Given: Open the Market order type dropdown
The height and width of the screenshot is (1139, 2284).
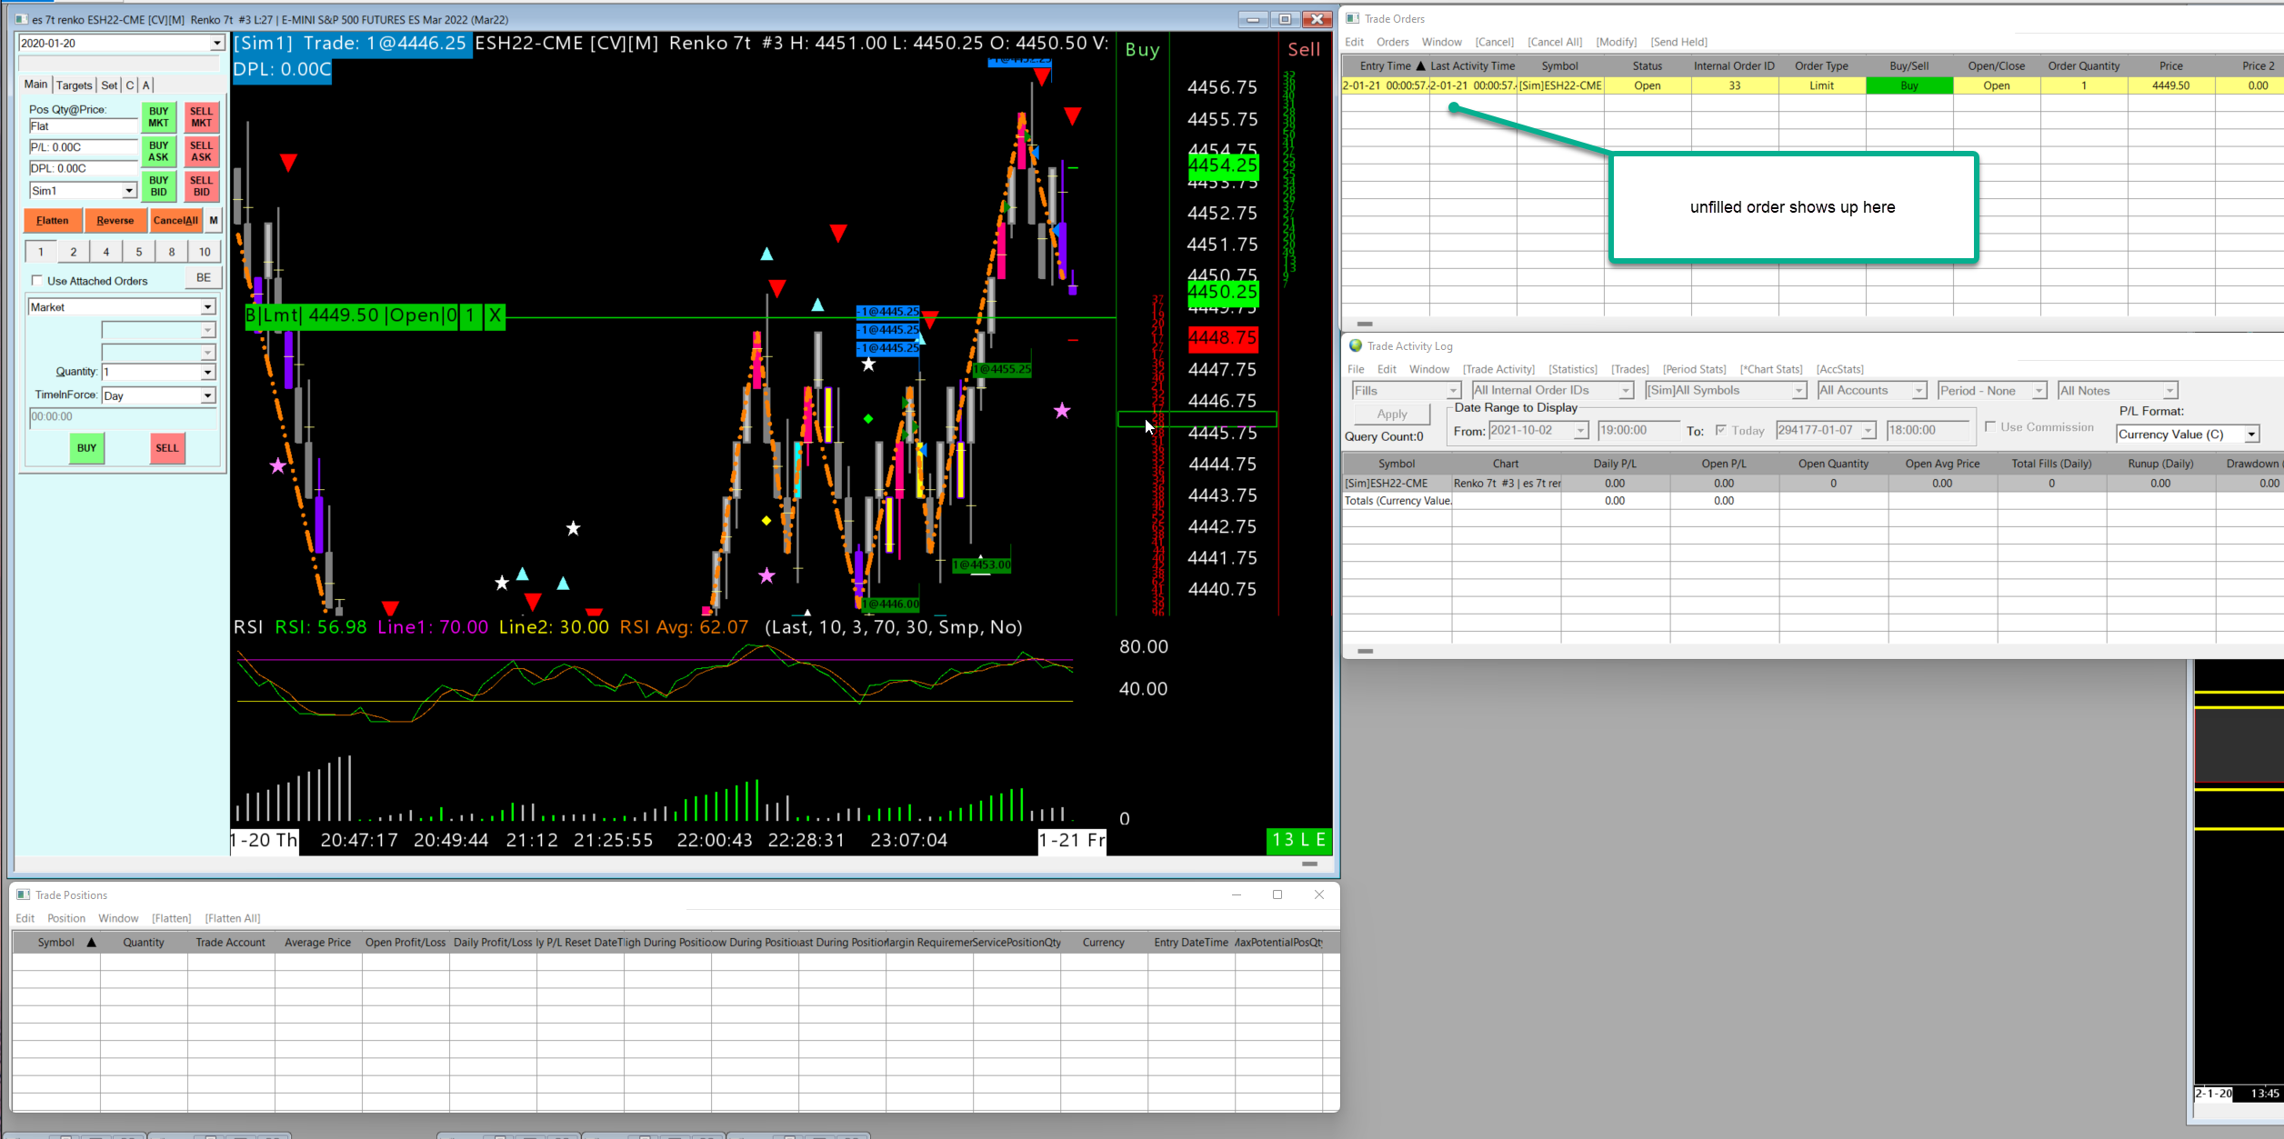Looking at the screenshot, I should coord(207,307).
